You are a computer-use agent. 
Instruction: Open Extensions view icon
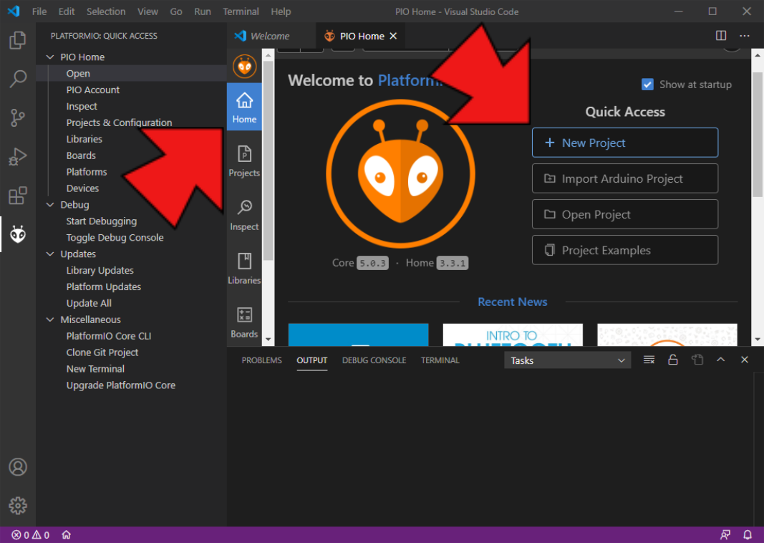[x=18, y=195]
